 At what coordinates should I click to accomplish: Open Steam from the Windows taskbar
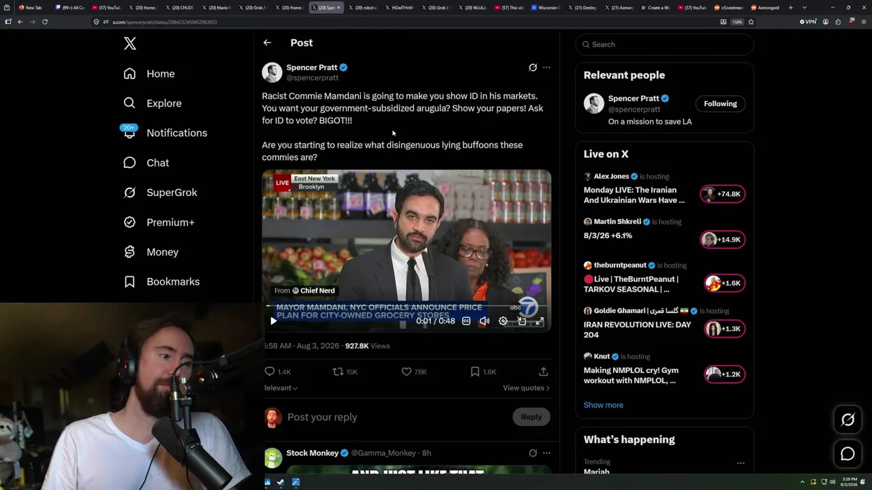click(x=281, y=483)
